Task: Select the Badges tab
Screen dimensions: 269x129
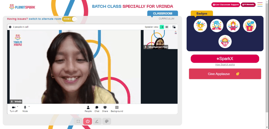Action: 202,13
